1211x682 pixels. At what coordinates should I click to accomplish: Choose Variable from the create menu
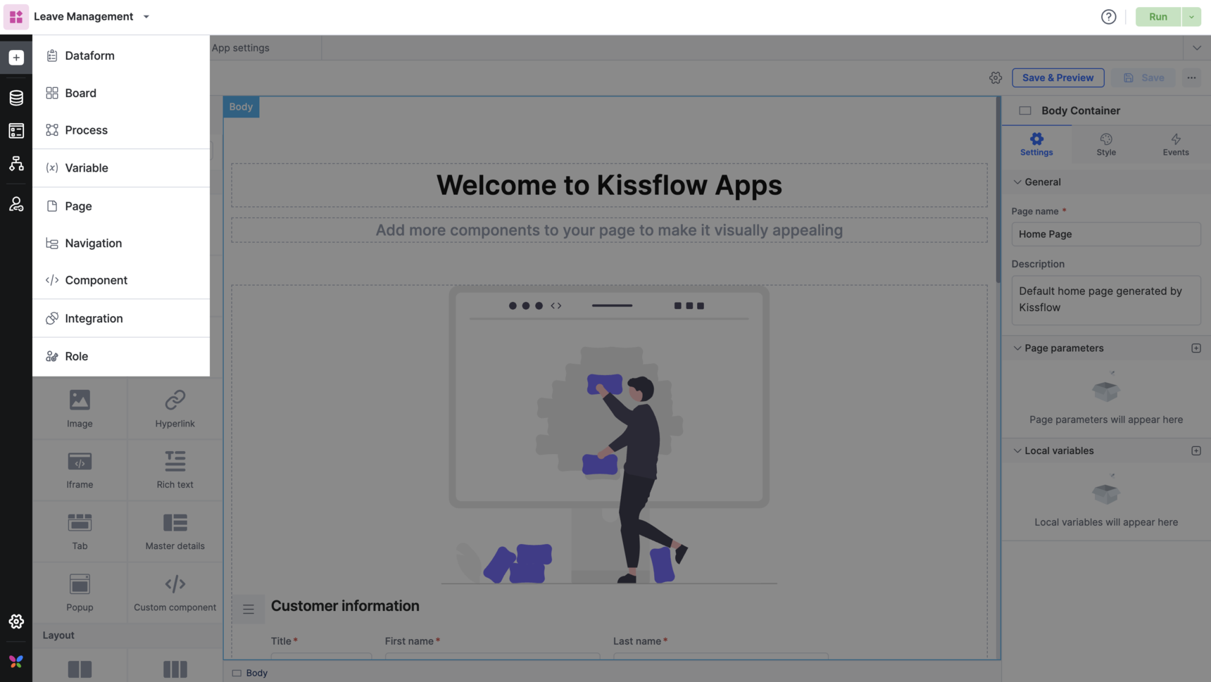[x=121, y=168]
